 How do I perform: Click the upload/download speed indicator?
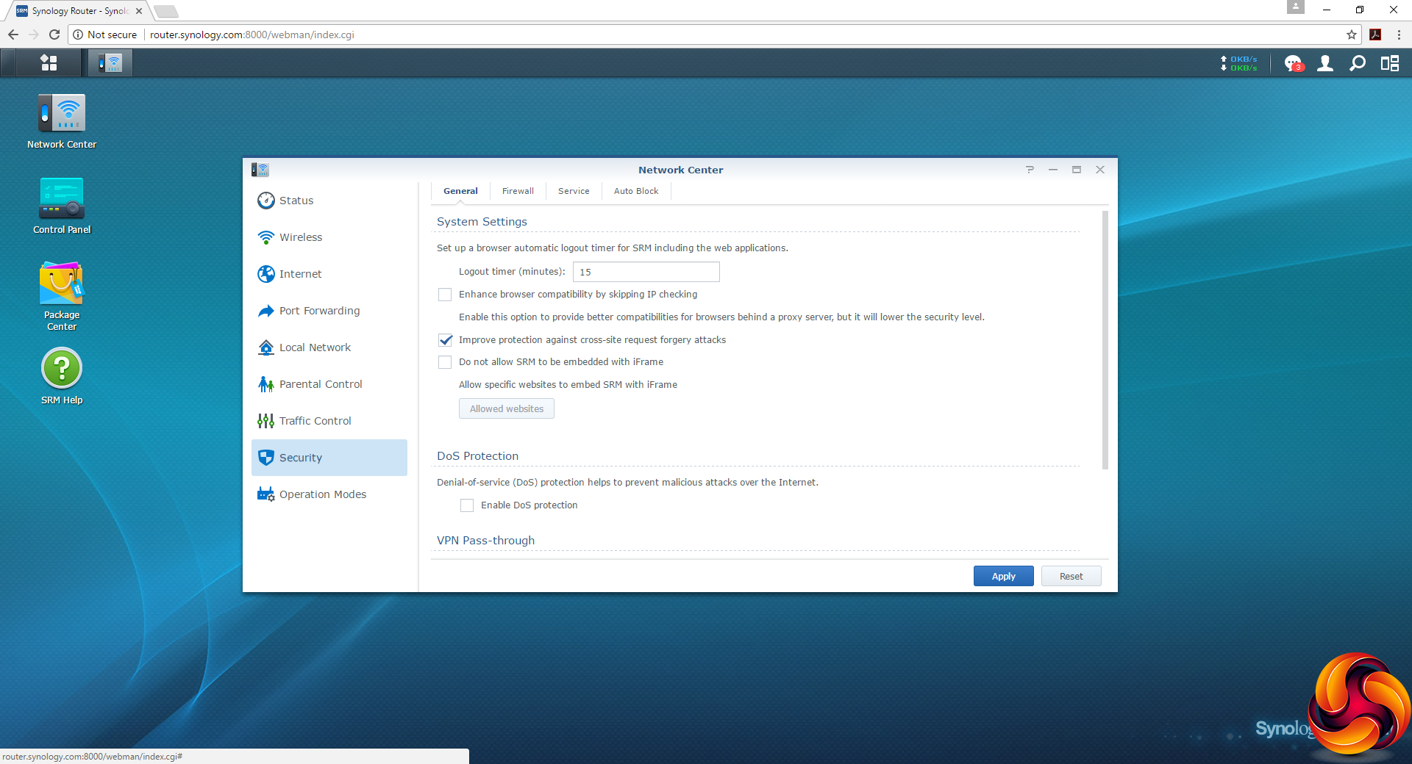1239,63
